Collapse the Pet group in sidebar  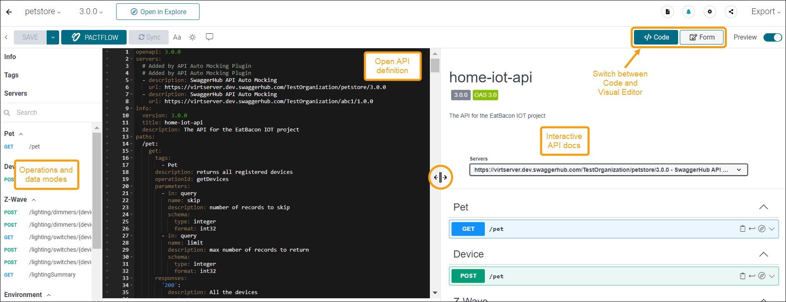pyautogui.click(x=21, y=134)
